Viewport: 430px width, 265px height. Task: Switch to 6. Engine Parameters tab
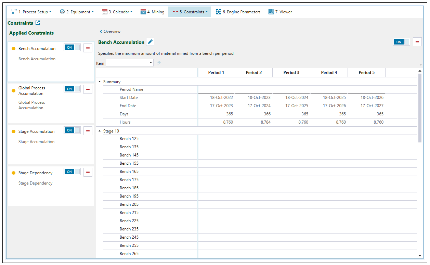click(x=238, y=12)
